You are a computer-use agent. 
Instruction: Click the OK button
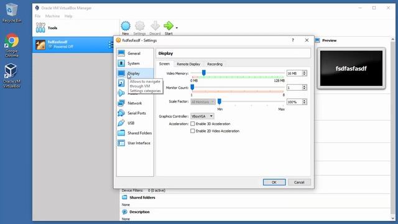pos(274,182)
